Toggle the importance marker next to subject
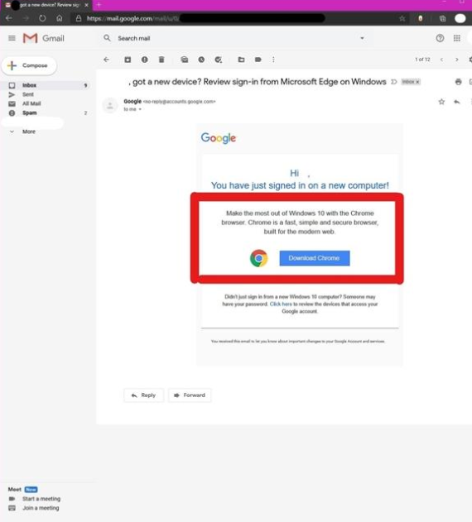This screenshot has height=522, width=472. click(x=393, y=82)
